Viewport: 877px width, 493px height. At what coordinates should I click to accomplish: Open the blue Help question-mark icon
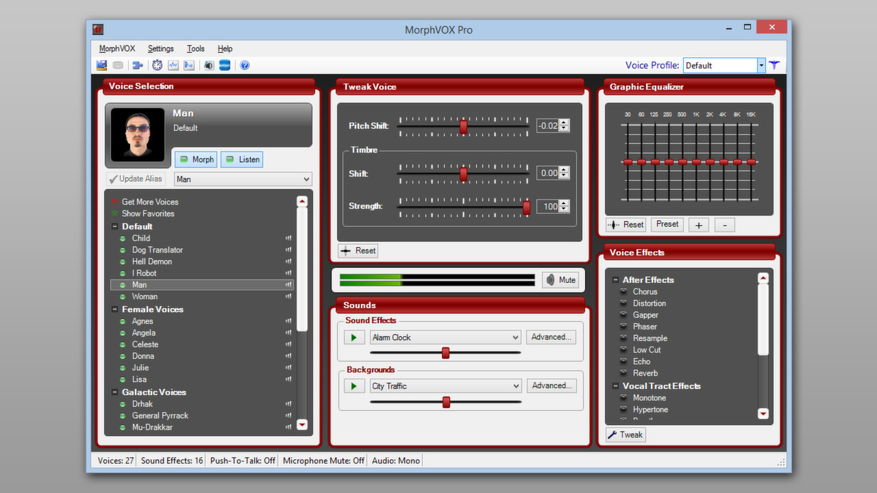245,65
